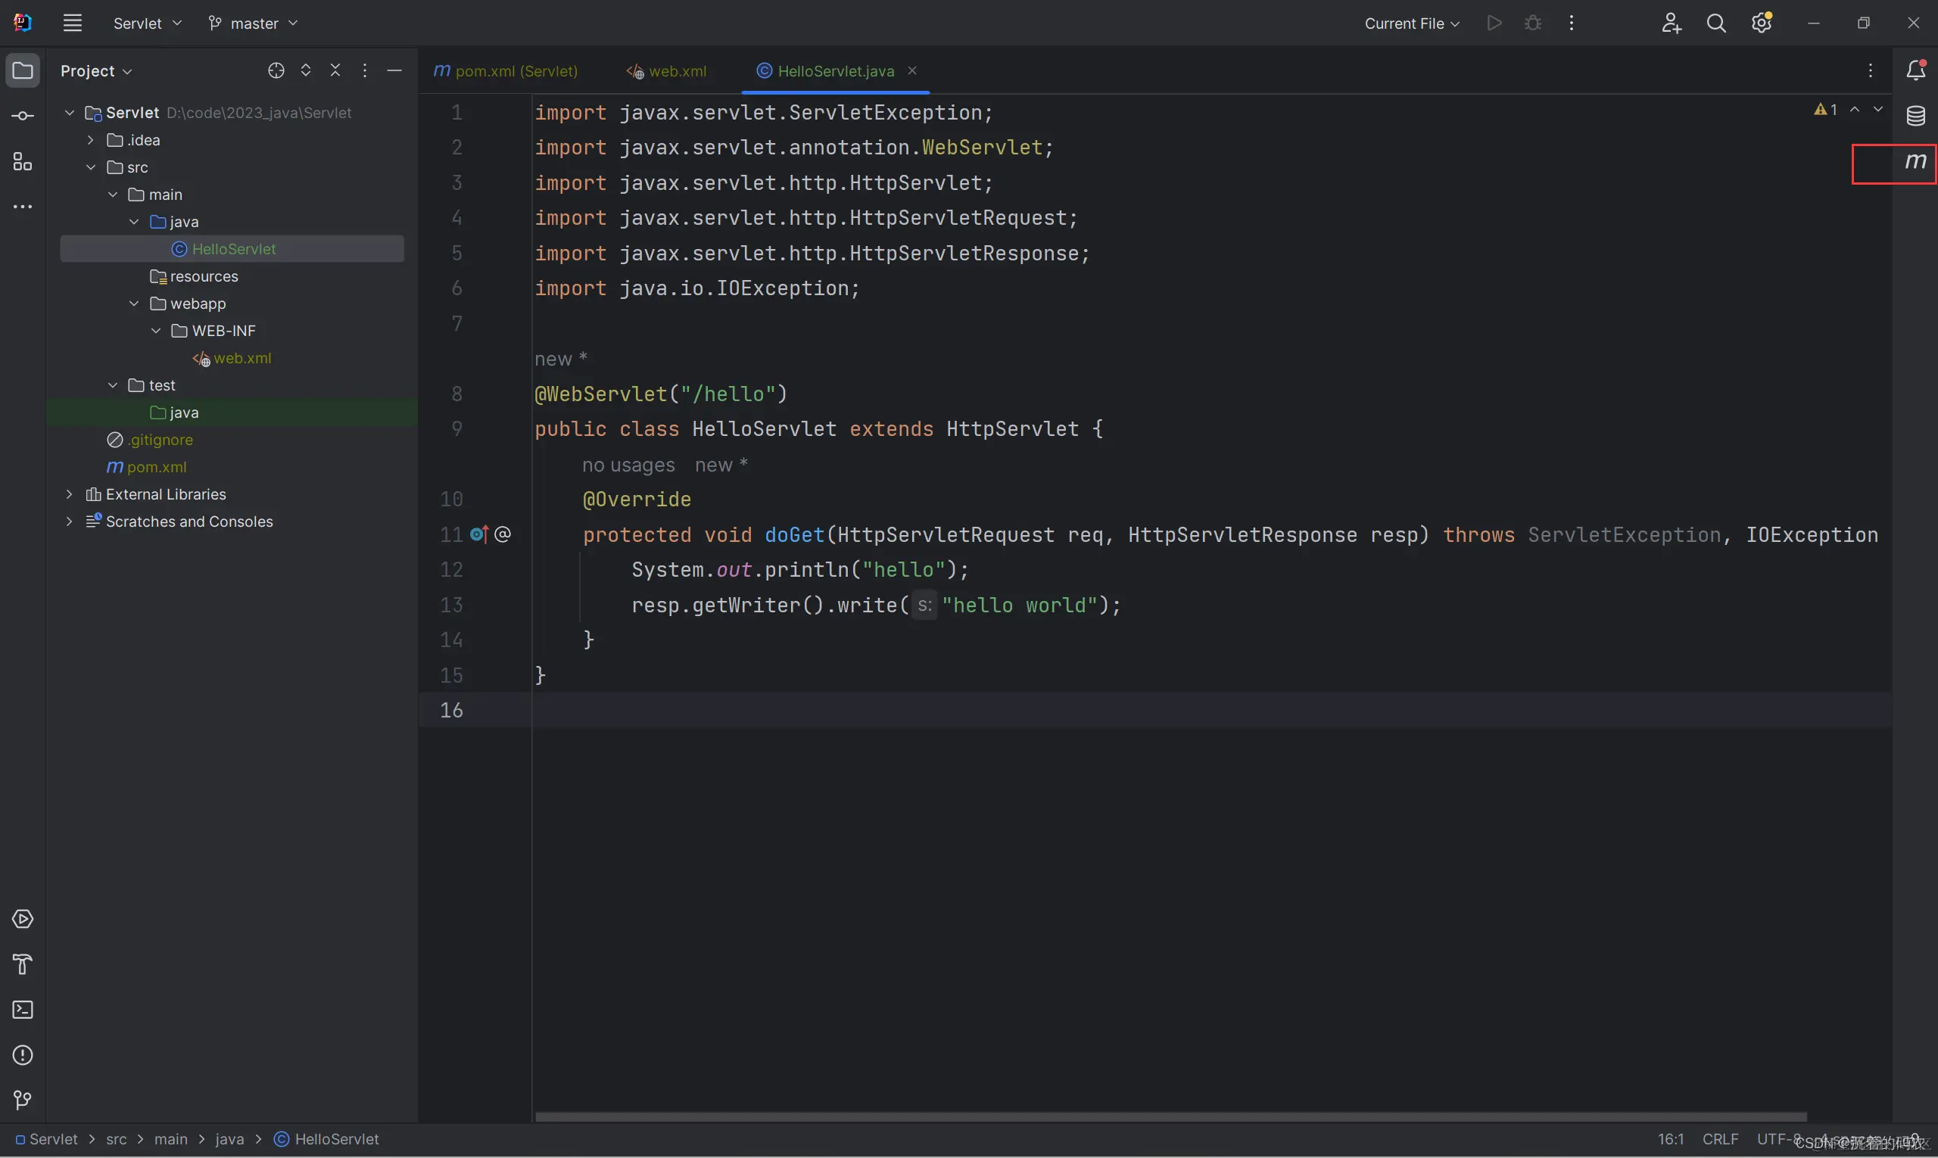Open the Commit tool window
Viewport: 1938px width, 1158px height.
tap(22, 117)
